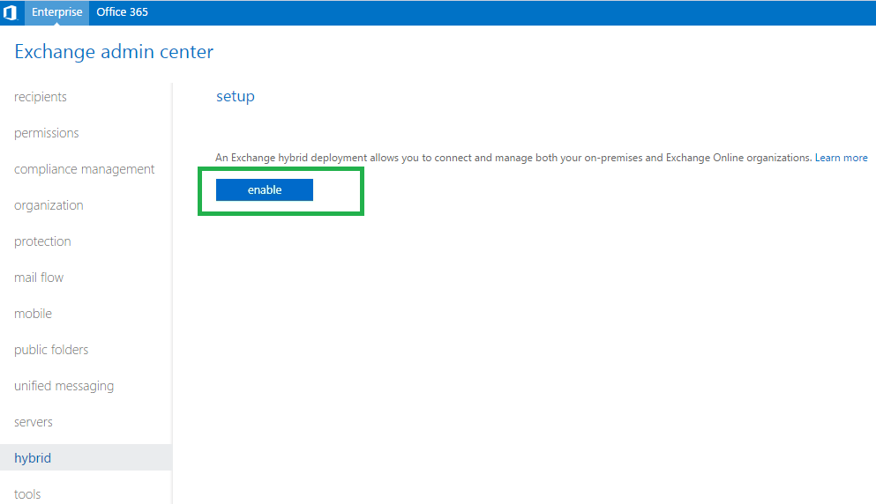The height and width of the screenshot is (504, 876).
Task: Go to unified messaging
Action: tap(64, 386)
